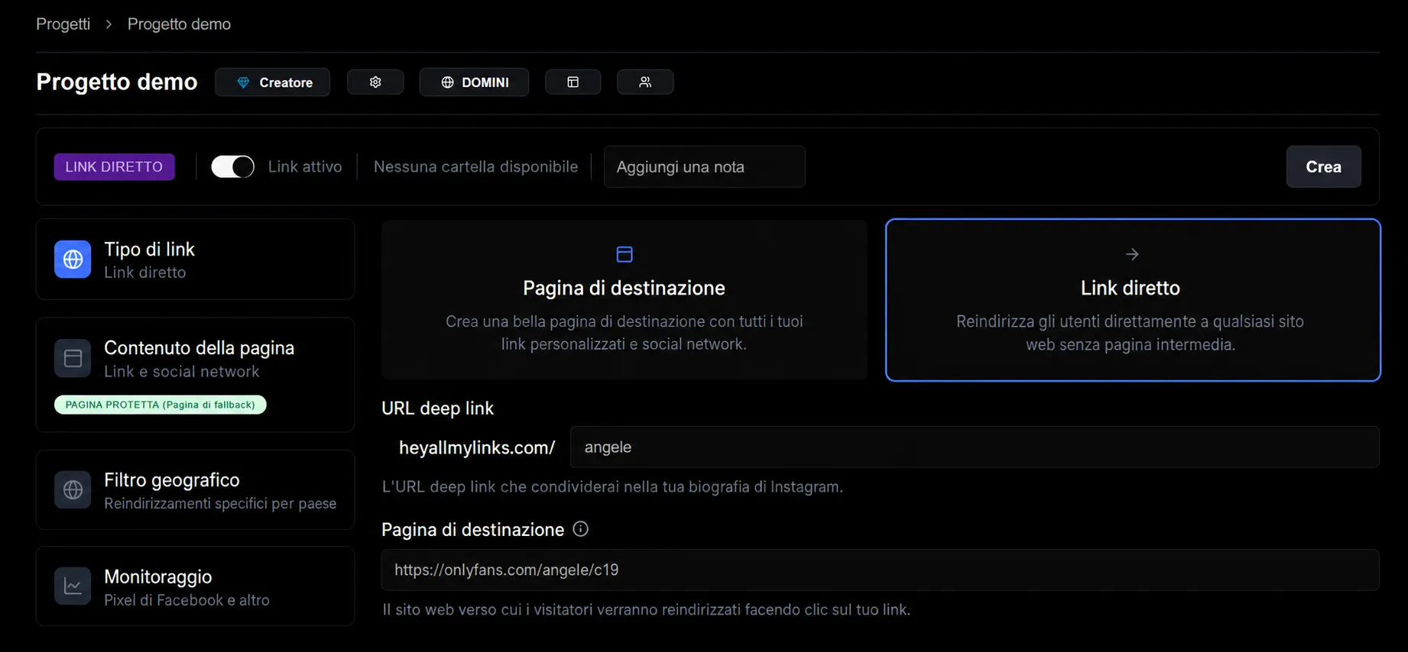Viewport: 1408px width, 652px height.
Task: Click the PAGINA PROTETTA fallback badge
Action: [161, 405]
